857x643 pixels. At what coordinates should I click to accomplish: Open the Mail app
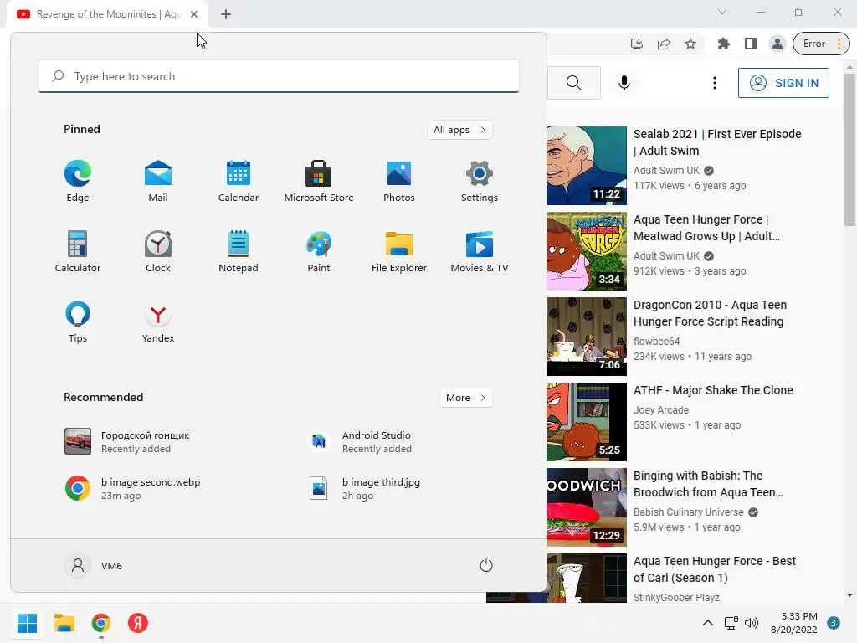(x=158, y=182)
